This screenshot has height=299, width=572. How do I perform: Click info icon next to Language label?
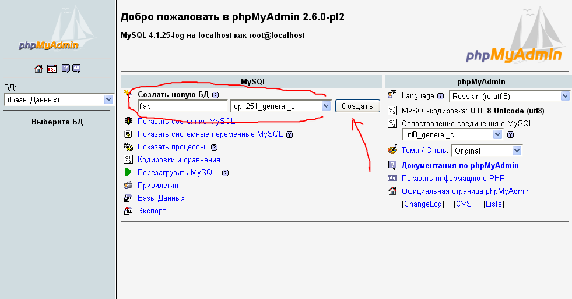440,97
